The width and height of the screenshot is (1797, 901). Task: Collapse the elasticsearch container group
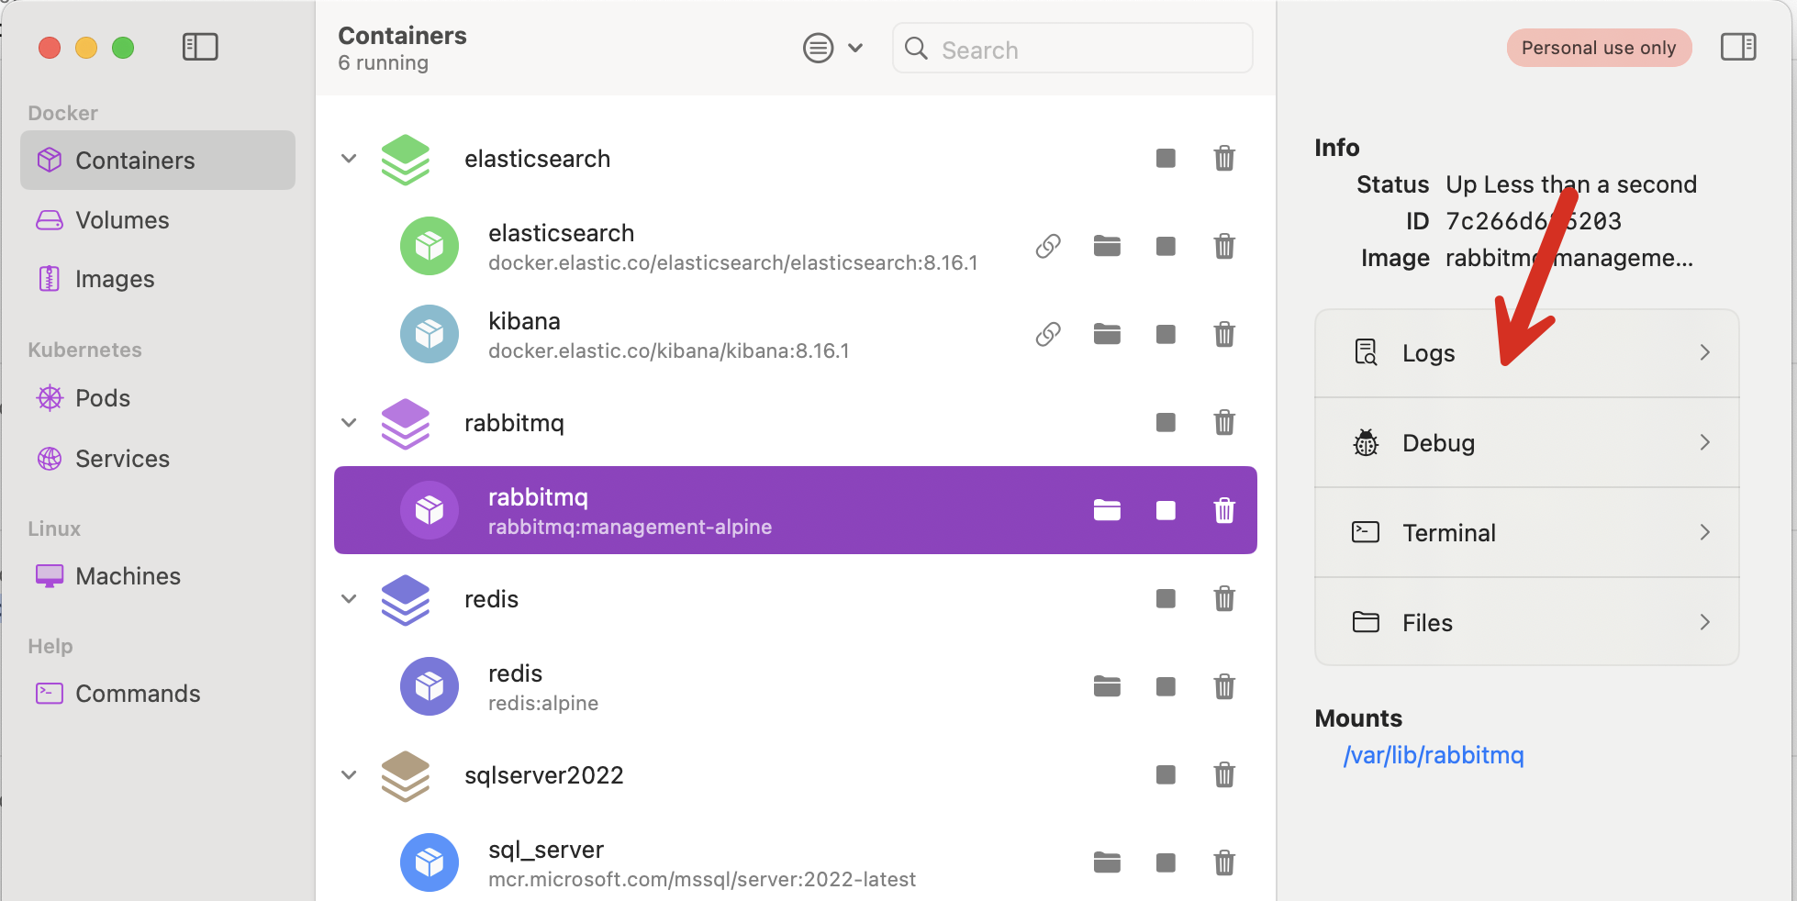pyautogui.click(x=349, y=158)
